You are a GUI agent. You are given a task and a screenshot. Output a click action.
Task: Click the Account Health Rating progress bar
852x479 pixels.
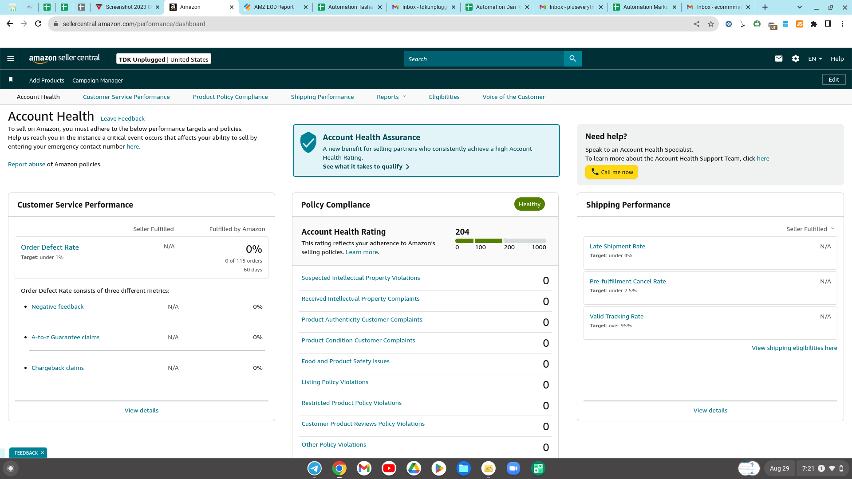pos(501,241)
